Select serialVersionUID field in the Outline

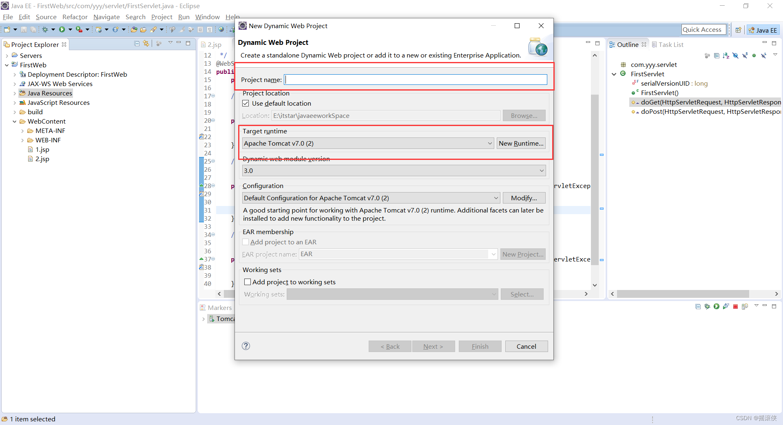(670, 83)
